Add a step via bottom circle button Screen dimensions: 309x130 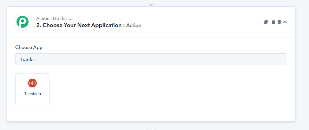(151, 129)
